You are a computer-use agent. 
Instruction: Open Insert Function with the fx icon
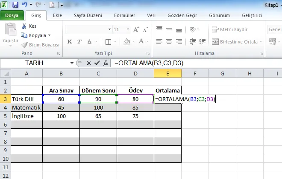(x=105, y=63)
